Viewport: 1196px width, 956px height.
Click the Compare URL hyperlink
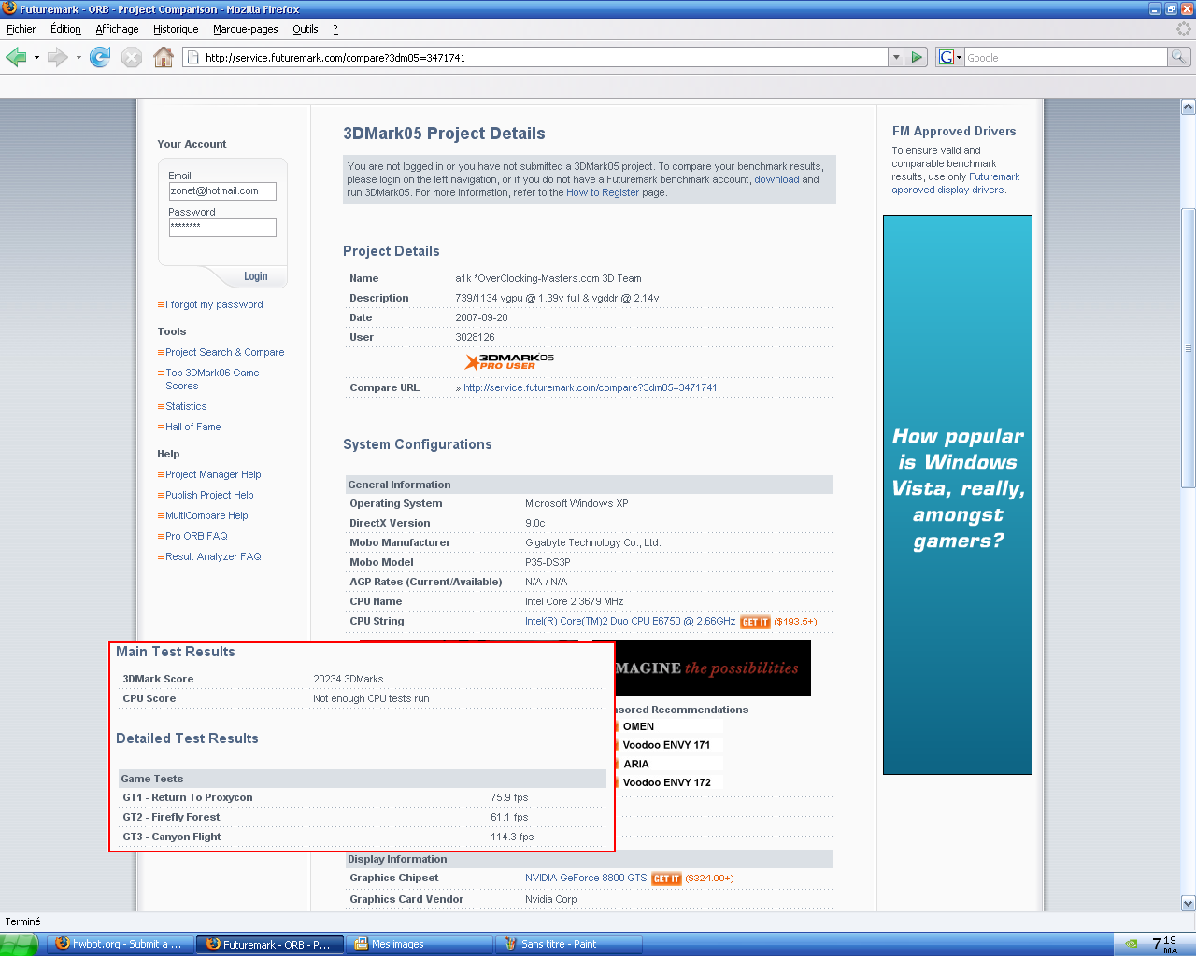click(x=590, y=387)
